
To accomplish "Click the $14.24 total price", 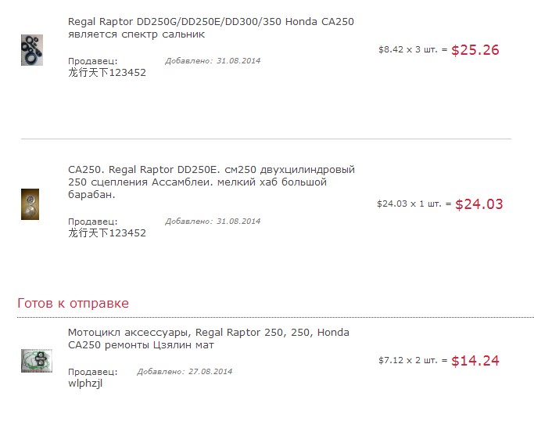I will tap(475, 361).
